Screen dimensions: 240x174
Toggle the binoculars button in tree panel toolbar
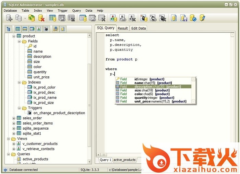click(56, 29)
